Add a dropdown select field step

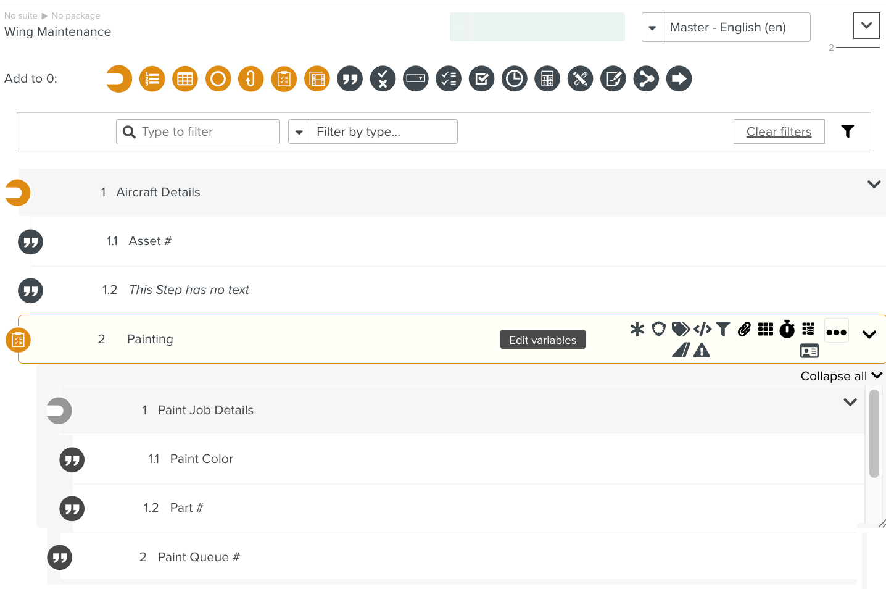coord(416,79)
